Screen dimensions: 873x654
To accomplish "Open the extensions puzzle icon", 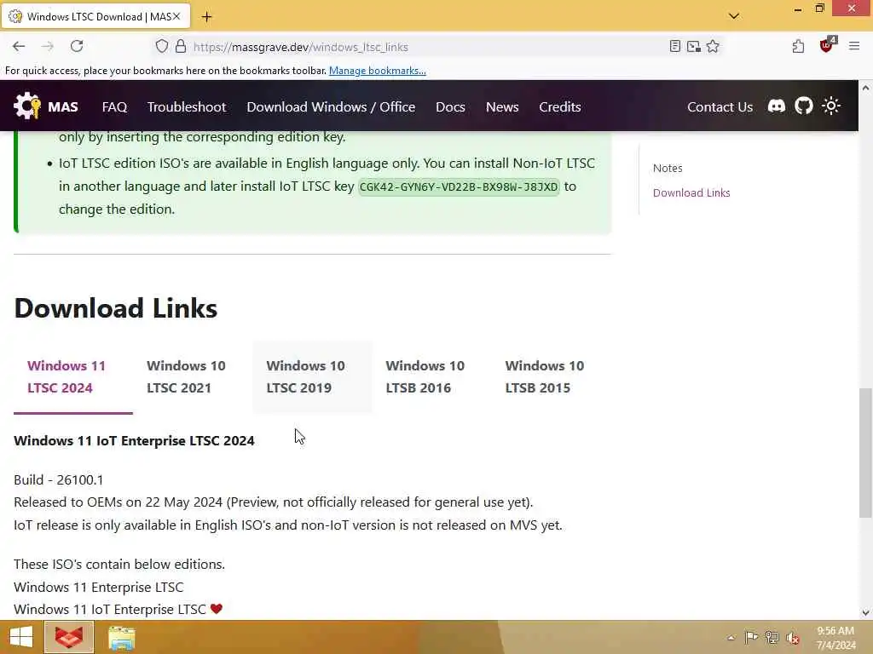I will 798,47.
